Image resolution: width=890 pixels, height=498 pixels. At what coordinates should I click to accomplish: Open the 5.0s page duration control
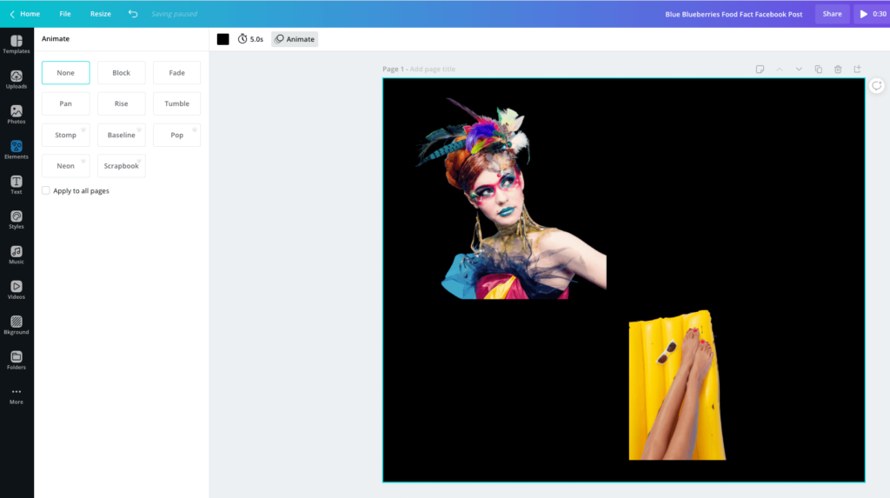pyautogui.click(x=250, y=39)
